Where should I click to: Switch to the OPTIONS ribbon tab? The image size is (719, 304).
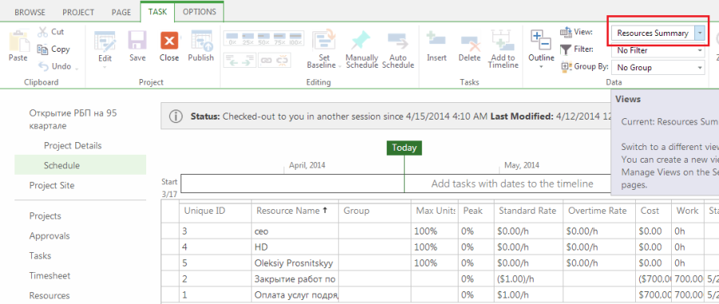tap(200, 12)
